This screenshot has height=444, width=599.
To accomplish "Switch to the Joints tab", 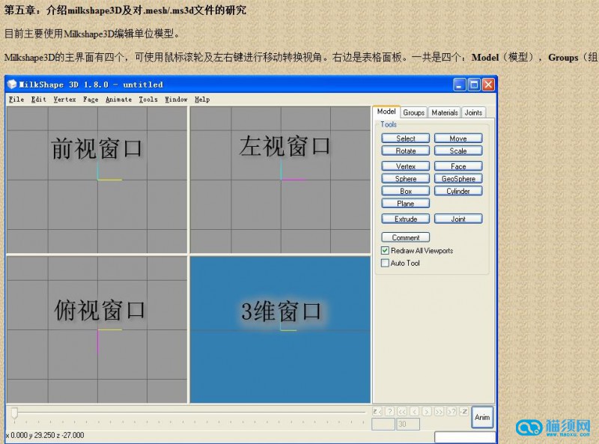I will [x=473, y=112].
